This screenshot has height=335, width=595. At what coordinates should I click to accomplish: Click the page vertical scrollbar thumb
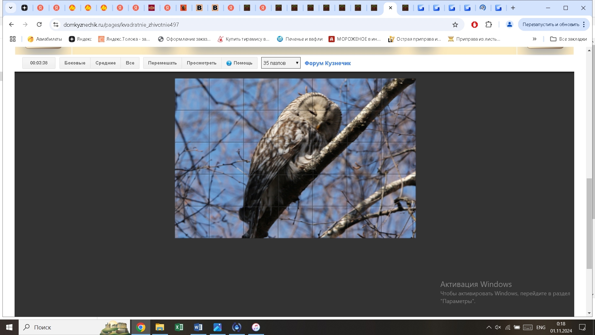589,223
